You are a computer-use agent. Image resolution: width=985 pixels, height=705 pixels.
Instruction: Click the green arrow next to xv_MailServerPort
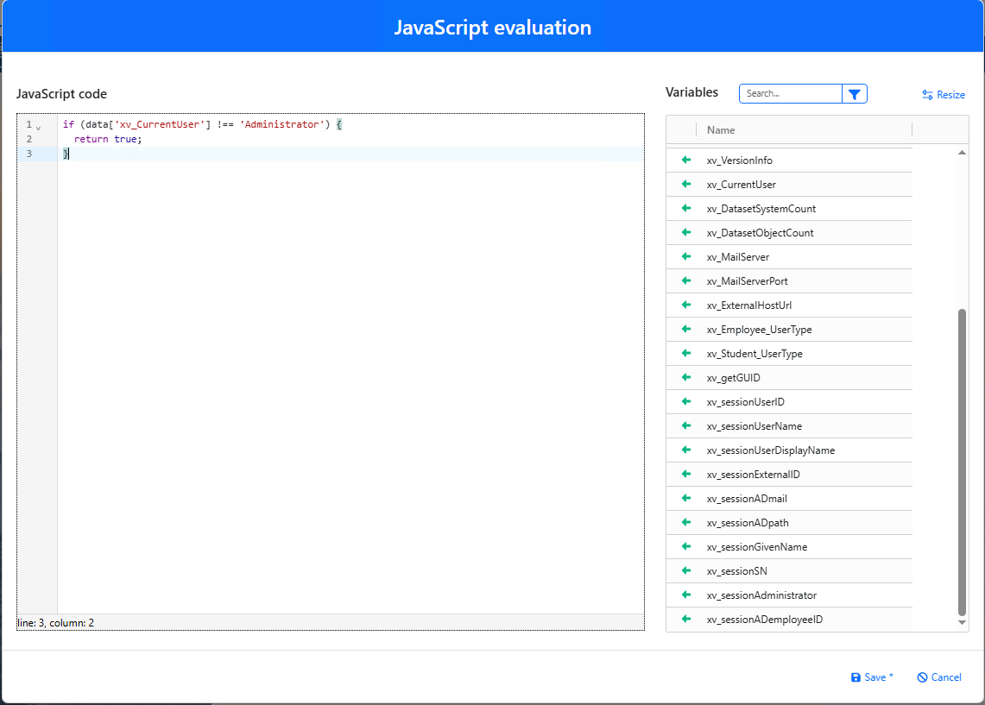click(686, 280)
